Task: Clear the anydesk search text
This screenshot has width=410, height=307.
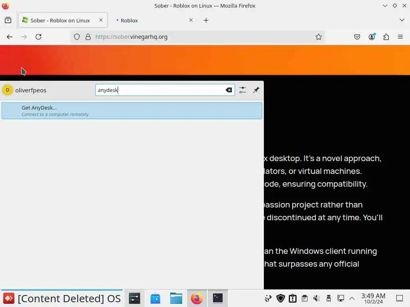Action: point(229,90)
